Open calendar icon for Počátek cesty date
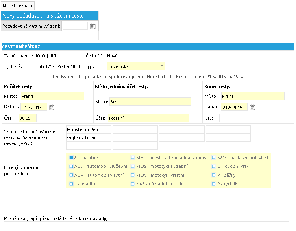This screenshot has height=231, width=296. coord(52,108)
